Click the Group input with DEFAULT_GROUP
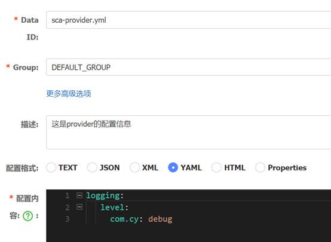This screenshot has height=242, width=331. [x=189, y=67]
